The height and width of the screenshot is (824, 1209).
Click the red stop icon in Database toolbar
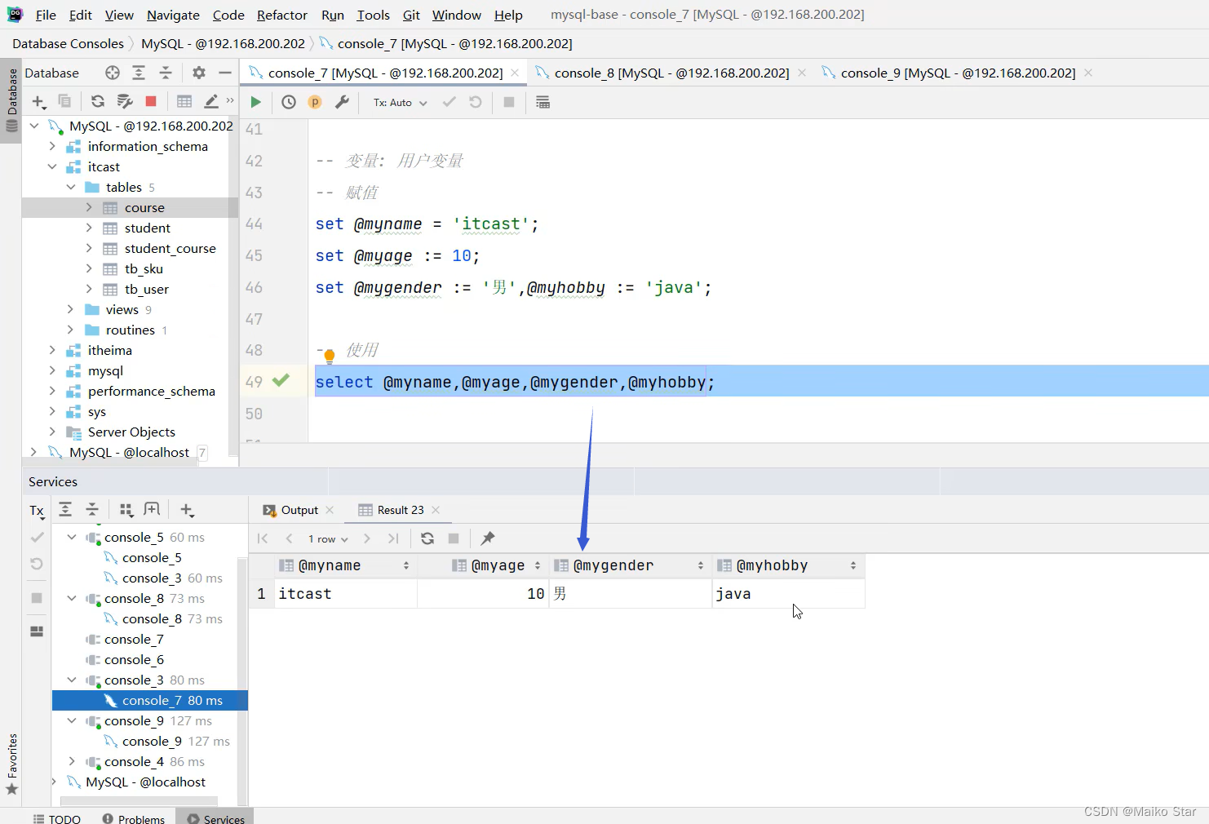[151, 101]
